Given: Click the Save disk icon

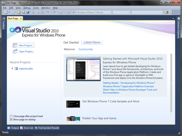Looking at the screenshot, I should coord(24,12).
